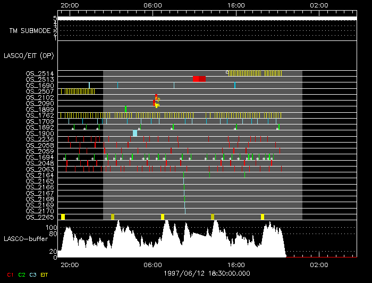
Task: Select the OS_2048 row label
Action: [40, 163]
